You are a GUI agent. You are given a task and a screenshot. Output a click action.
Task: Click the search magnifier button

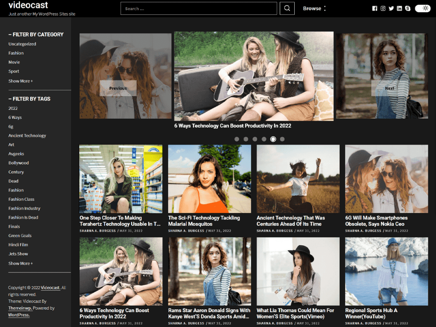tap(287, 9)
